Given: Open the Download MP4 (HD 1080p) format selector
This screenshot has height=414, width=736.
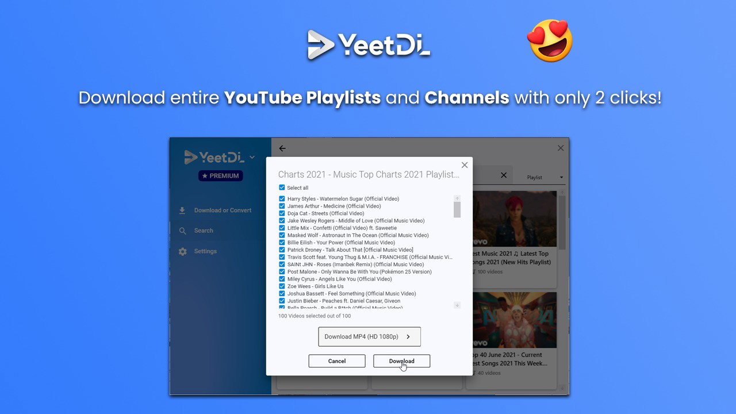Looking at the screenshot, I should tap(369, 337).
